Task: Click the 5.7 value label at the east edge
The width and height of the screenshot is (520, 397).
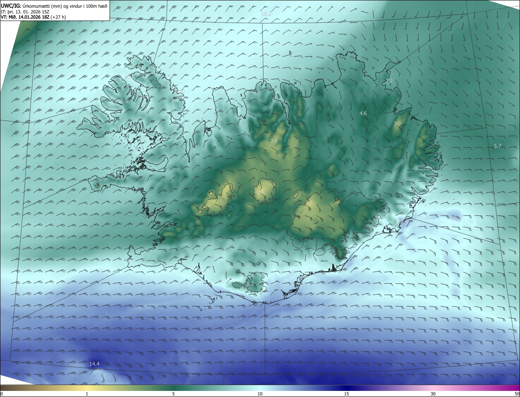Action: point(498,146)
